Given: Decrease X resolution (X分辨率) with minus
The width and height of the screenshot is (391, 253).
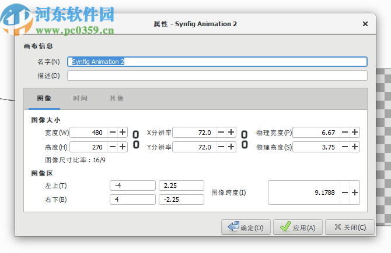Looking at the screenshot, I should coord(221,133).
